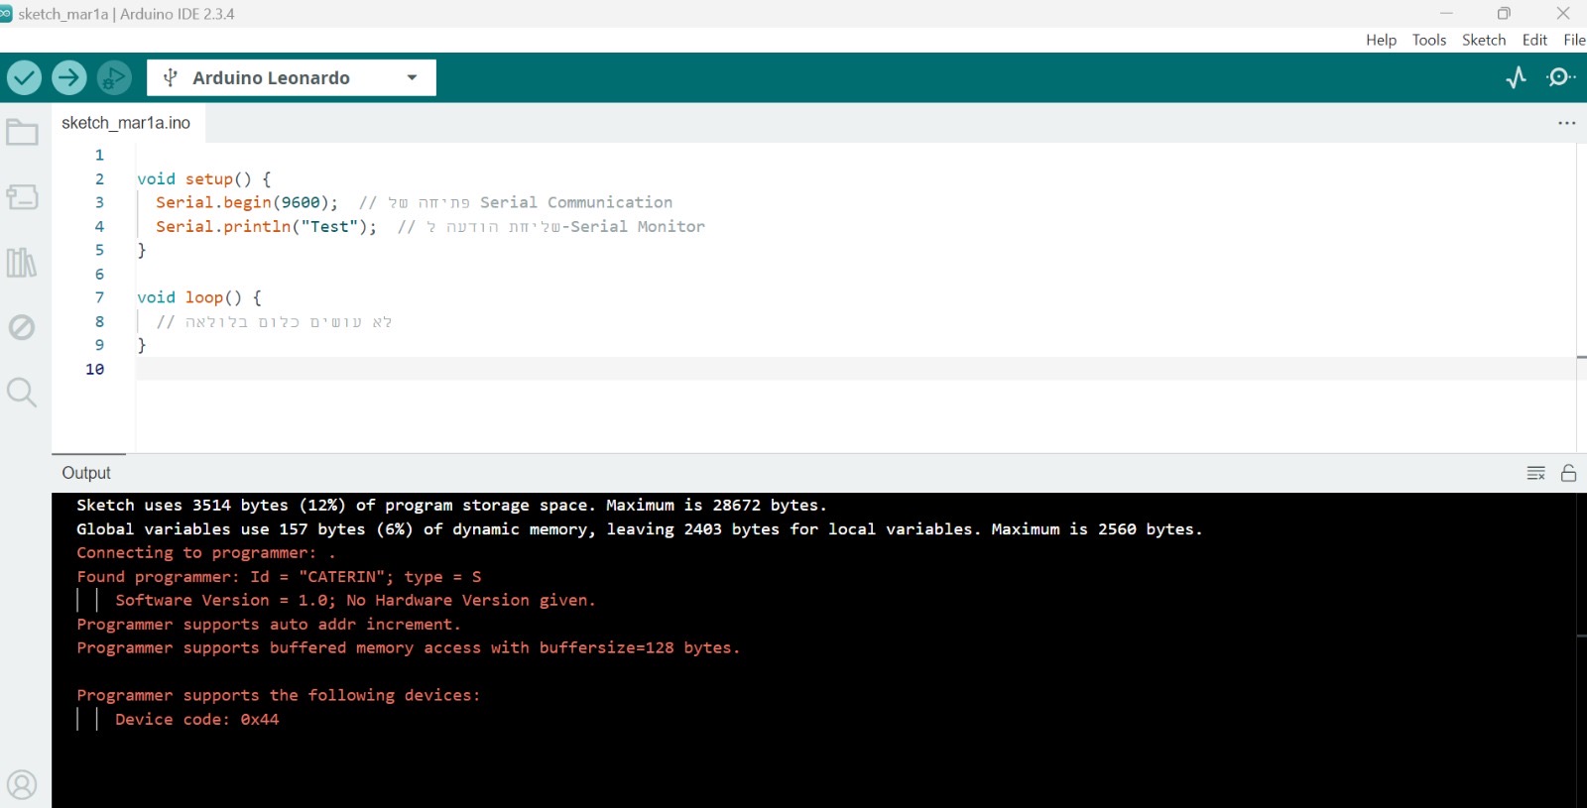This screenshot has width=1587, height=808.
Task: Click the Verify sketch checkmark button
Action: [24, 77]
